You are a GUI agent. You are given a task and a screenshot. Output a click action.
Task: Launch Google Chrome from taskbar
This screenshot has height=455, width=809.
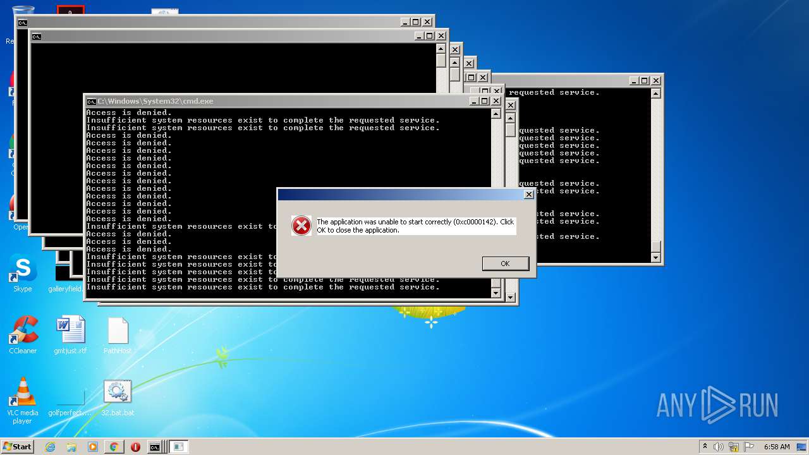pyautogui.click(x=114, y=447)
